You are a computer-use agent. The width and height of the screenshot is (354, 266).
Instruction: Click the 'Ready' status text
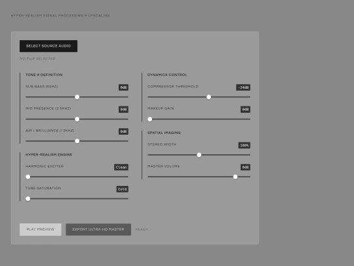click(x=142, y=229)
